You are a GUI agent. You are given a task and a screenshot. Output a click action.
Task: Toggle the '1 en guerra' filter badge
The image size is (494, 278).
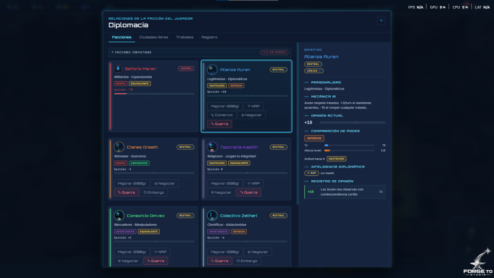(274, 52)
